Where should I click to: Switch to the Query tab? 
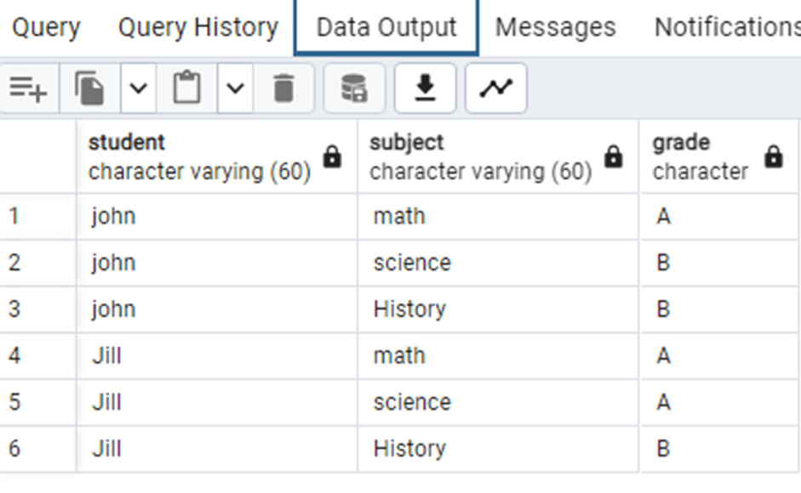coord(46,27)
